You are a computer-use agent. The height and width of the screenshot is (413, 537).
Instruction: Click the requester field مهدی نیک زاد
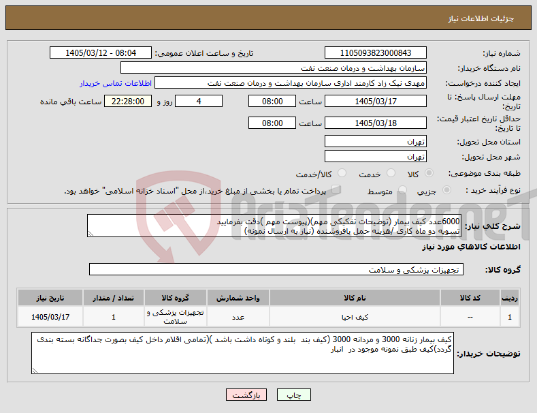[x=291, y=82]
